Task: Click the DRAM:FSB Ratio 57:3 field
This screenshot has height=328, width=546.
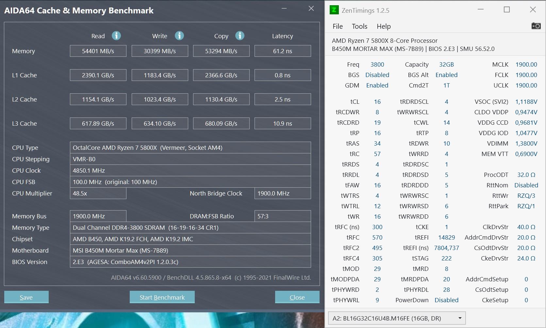Action: [x=283, y=216]
